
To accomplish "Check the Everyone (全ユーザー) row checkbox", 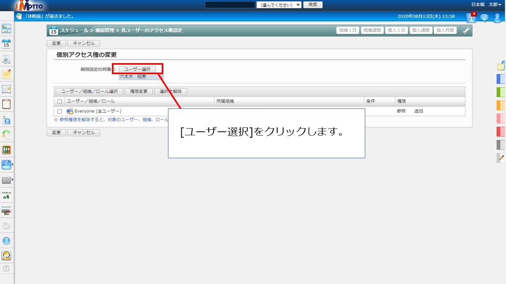I will point(60,111).
